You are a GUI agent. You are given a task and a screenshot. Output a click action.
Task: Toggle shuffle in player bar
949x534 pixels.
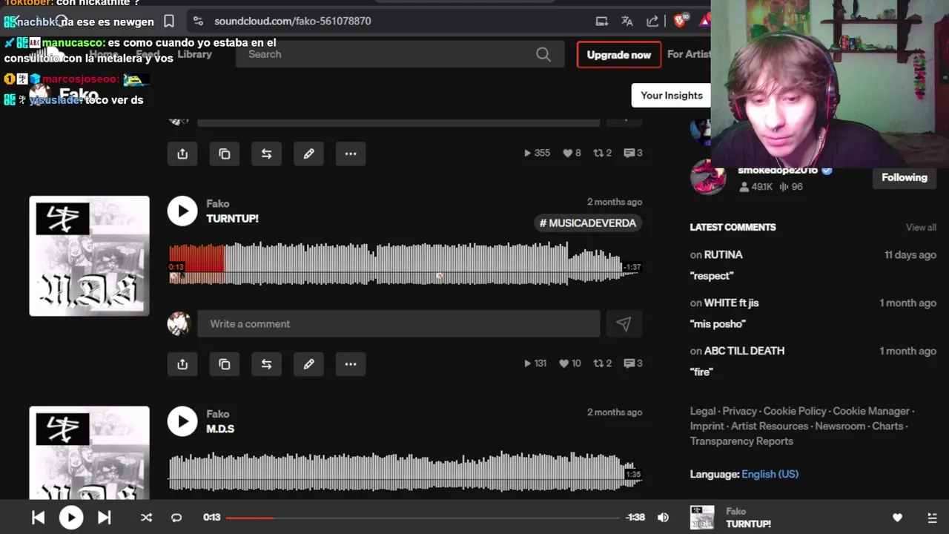(146, 518)
